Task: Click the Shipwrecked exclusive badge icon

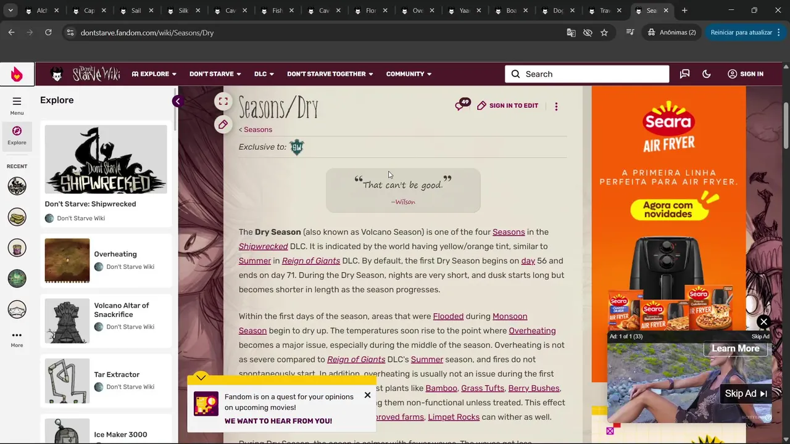Action: pos(297,147)
